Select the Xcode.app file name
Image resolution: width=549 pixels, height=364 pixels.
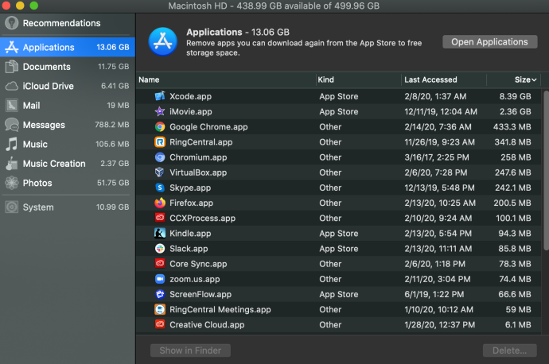[x=190, y=96]
